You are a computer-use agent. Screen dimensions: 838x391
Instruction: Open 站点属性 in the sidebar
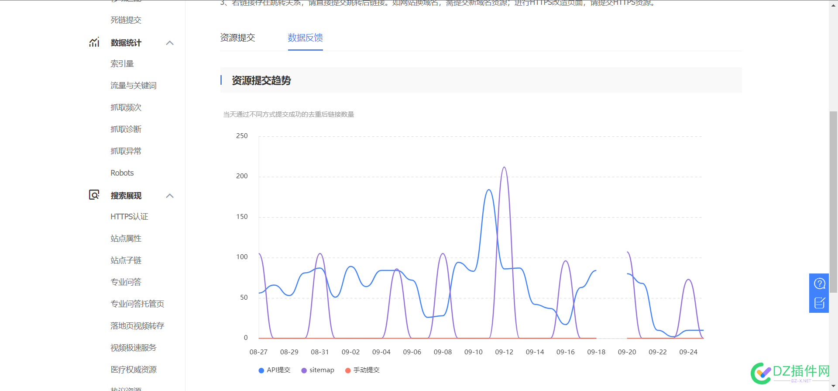click(126, 239)
